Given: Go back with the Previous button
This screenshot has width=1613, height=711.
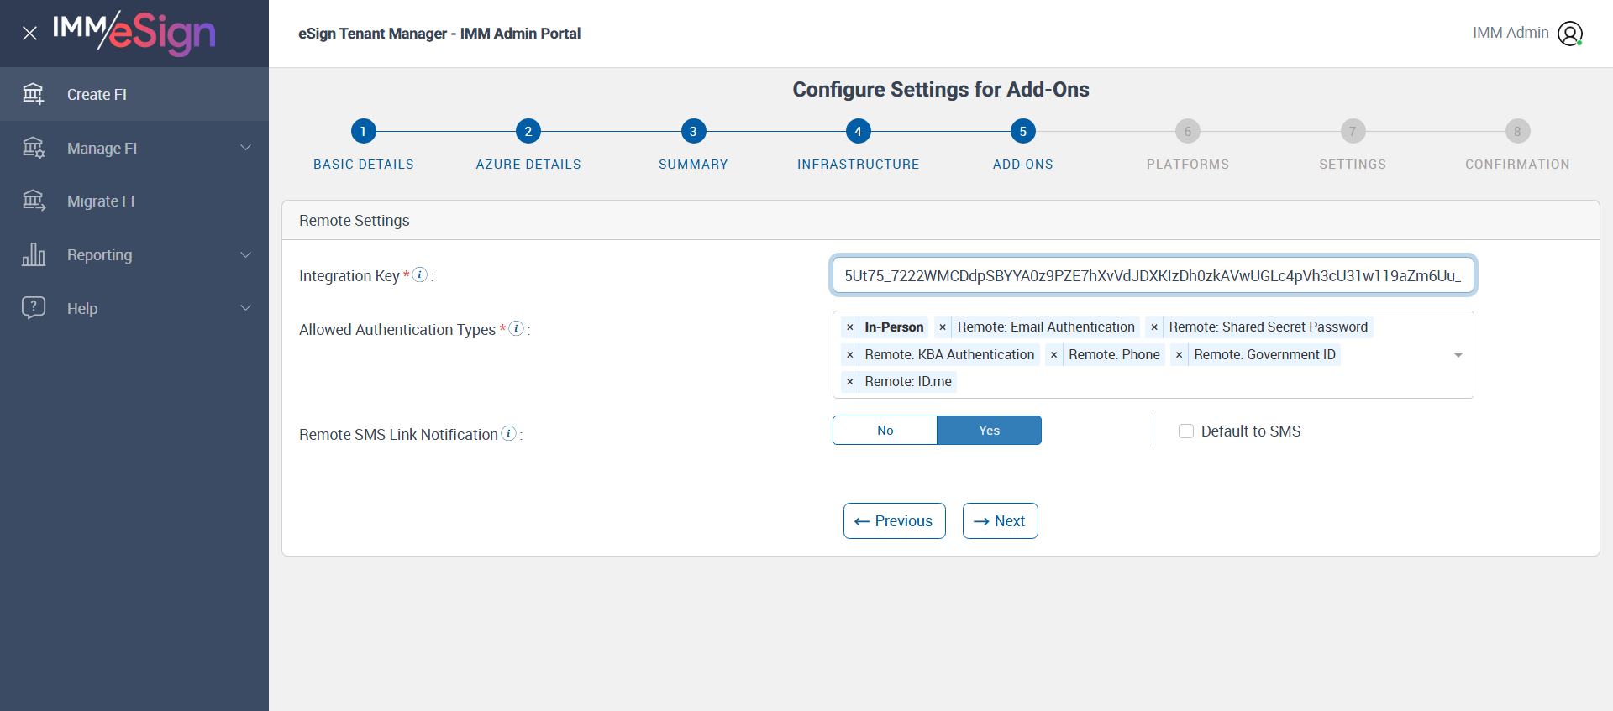Looking at the screenshot, I should pos(894,521).
